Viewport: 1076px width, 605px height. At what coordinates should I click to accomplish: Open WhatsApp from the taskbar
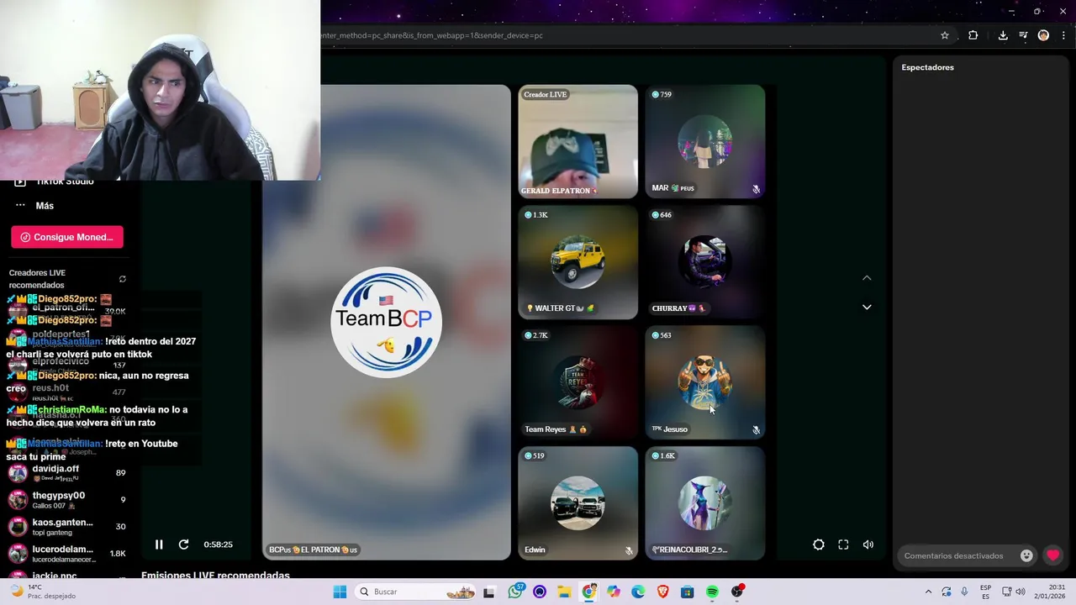(514, 592)
